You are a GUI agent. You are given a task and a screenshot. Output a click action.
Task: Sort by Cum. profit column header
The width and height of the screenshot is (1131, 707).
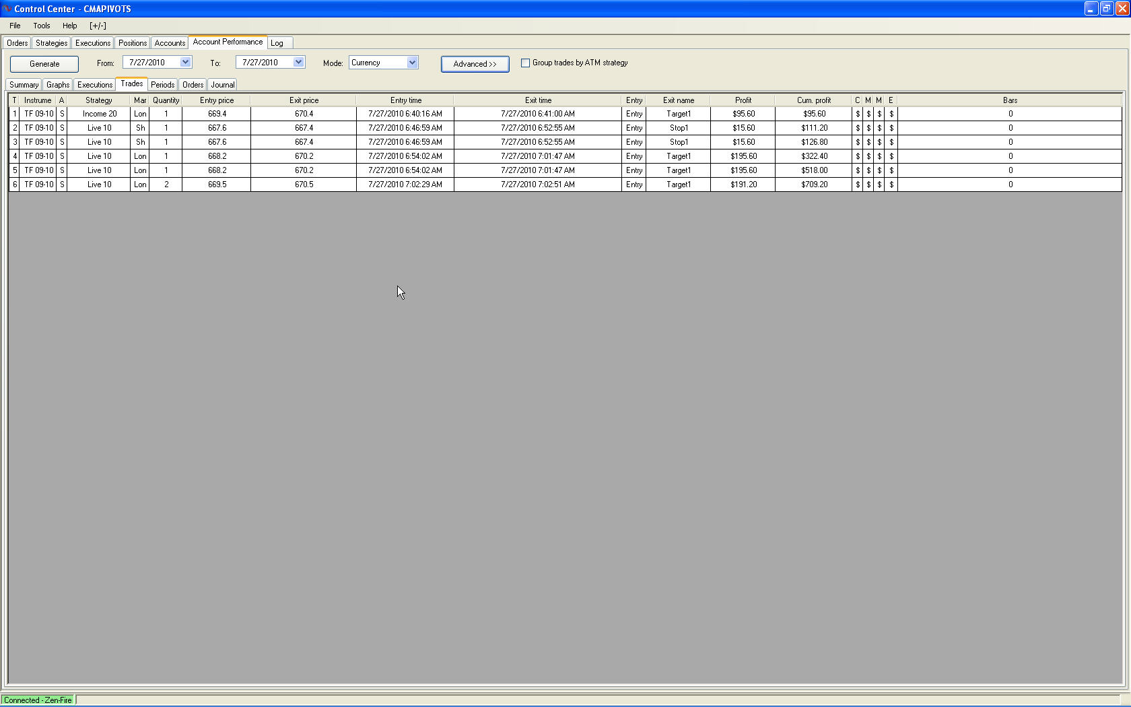tap(814, 100)
